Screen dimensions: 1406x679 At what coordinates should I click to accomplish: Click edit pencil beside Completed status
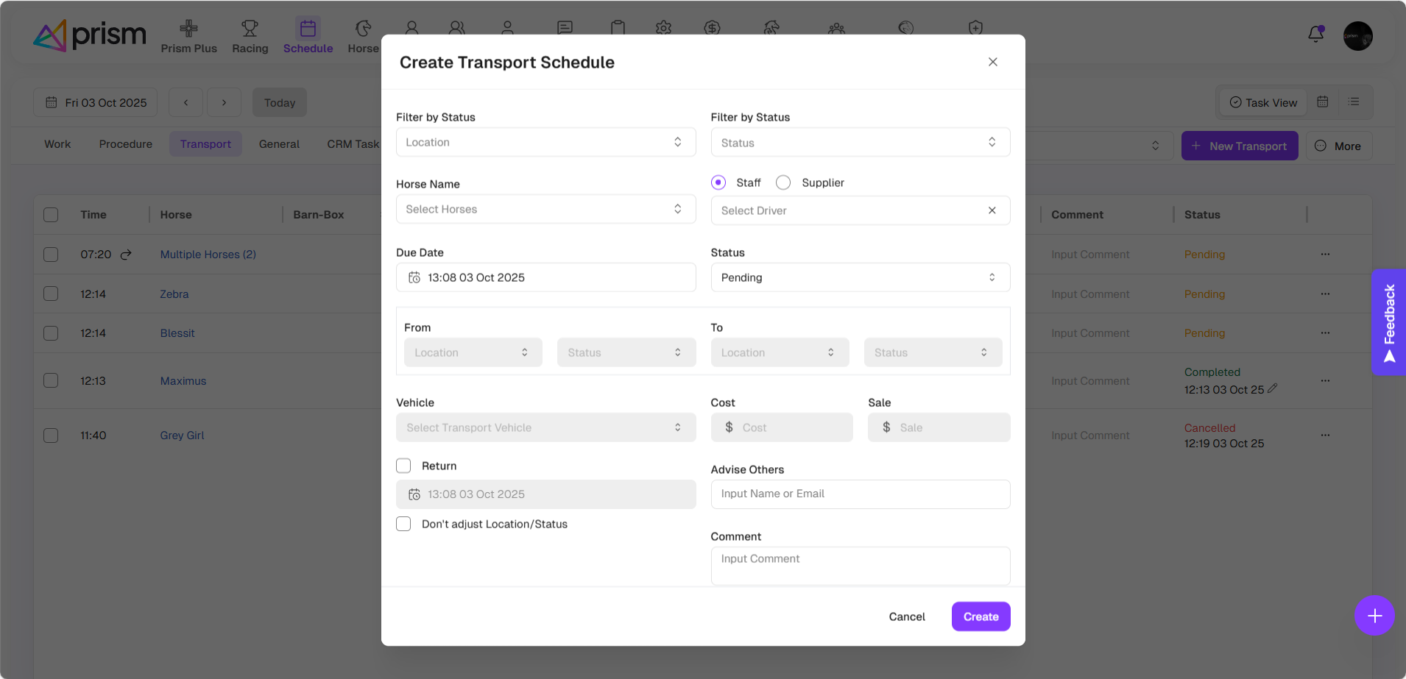tap(1273, 388)
